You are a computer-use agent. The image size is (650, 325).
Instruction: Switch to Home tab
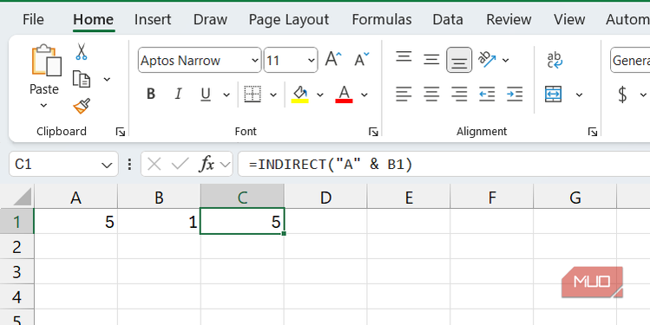(x=93, y=19)
